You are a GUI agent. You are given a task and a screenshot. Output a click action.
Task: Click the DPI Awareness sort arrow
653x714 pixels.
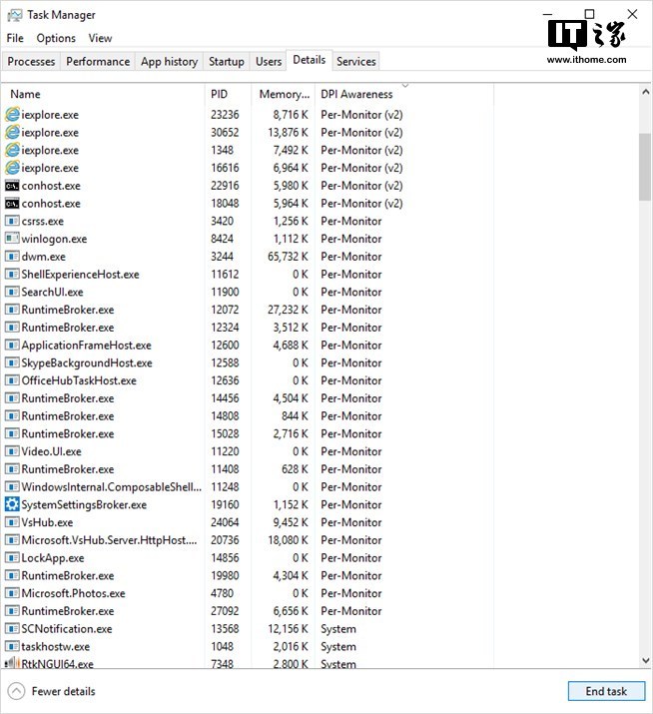[x=405, y=85]
